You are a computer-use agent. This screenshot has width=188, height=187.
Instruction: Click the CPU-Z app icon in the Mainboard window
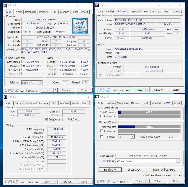pos(97,5)
